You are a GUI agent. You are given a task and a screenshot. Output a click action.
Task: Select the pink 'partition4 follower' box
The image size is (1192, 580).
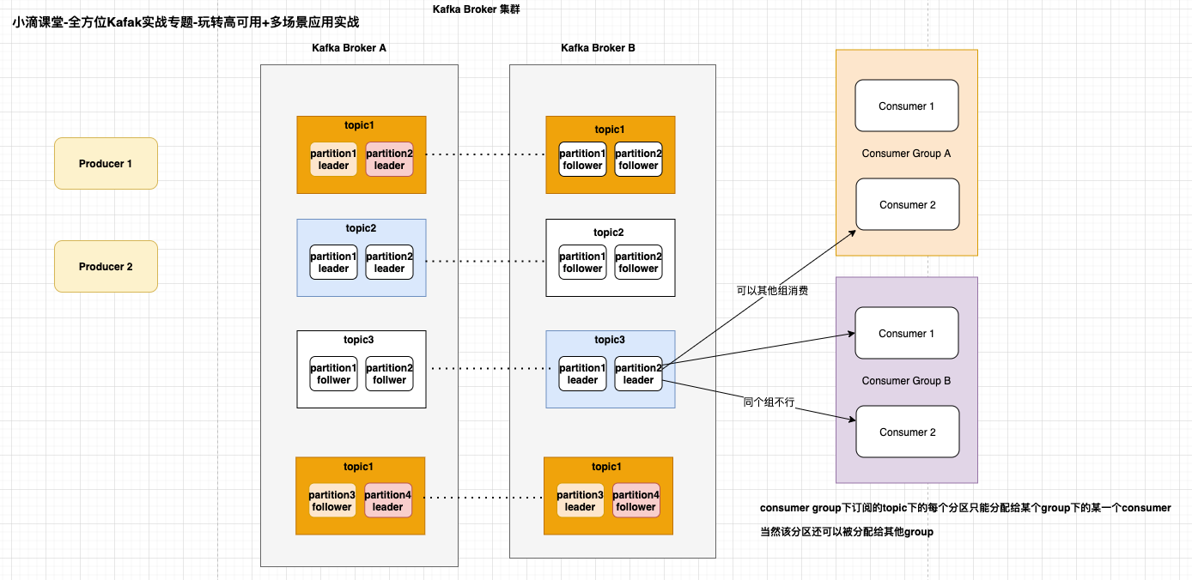636,500
